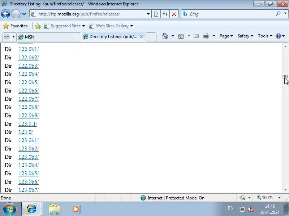Click the scrollbar up arrow
The image size is (289, 216).
285,46
